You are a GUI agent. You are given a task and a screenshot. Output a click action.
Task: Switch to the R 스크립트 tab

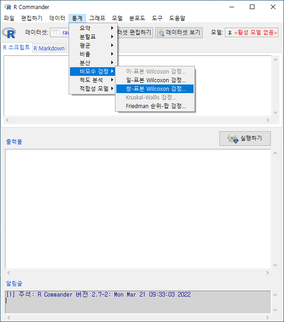coord(16,47)
